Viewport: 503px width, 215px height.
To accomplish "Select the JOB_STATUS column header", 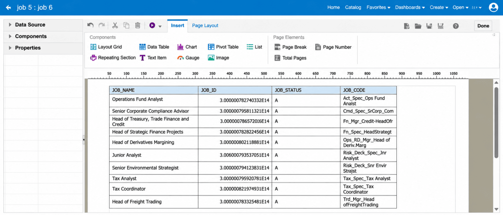I will tap(306, 90).
